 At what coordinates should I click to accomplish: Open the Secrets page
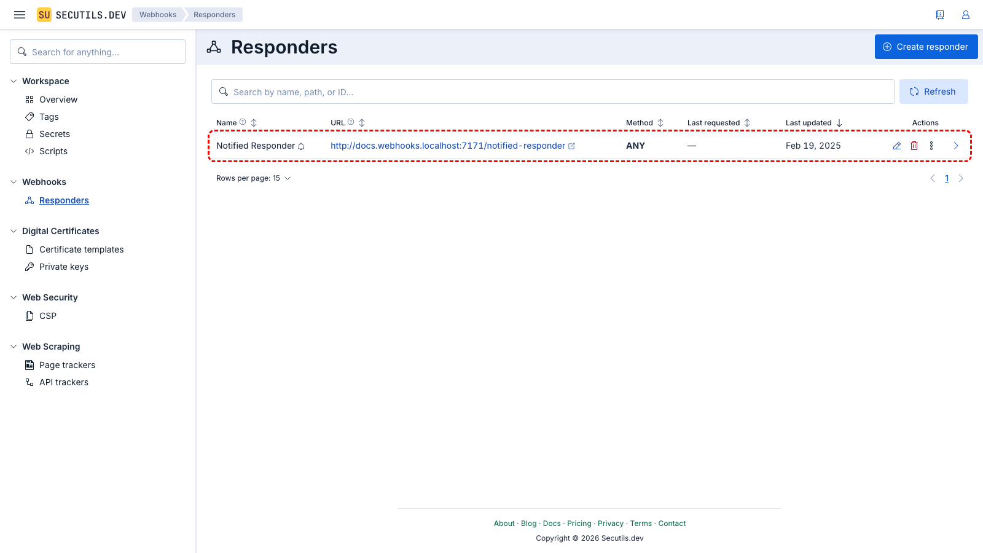pos(54,134)
